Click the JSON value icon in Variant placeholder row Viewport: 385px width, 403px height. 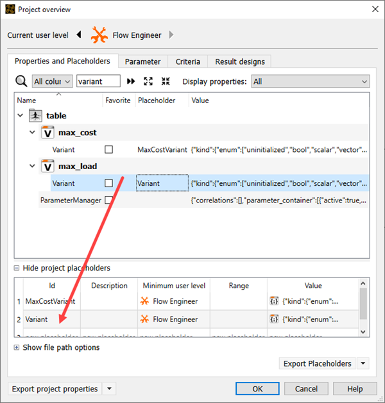point(274,319)
